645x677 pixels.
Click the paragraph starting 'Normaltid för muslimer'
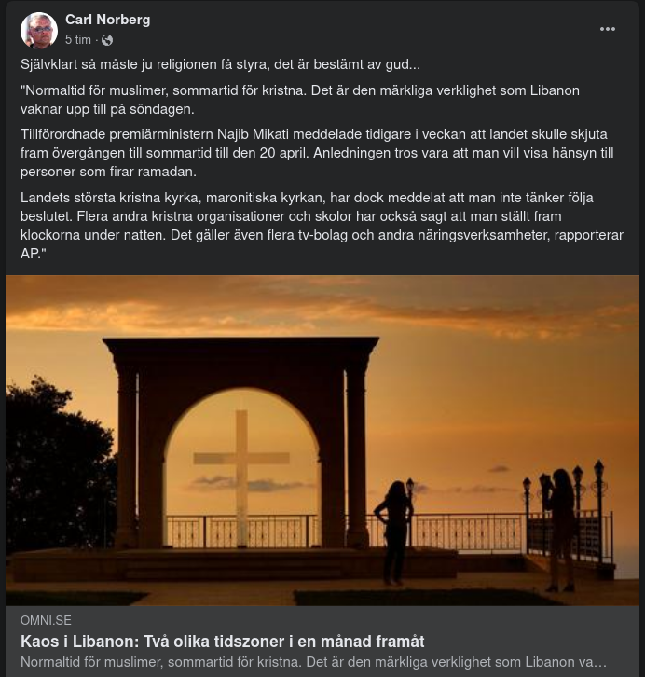(x=300, y=99)
